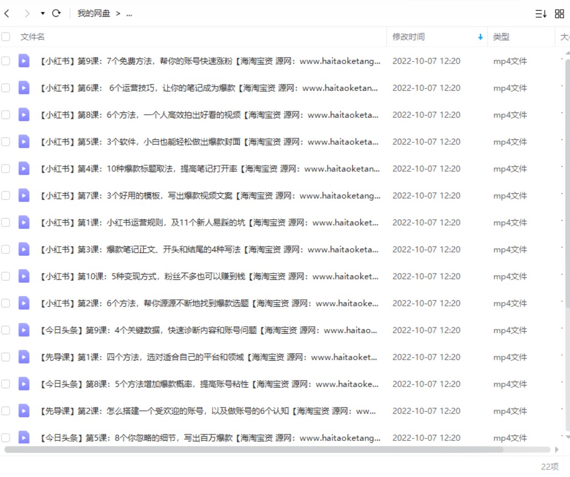Viewport: 570px width, 477px height.
Task: Select file 第9课：7个免费方法 快速涨粉
Action: coord(210,61)
